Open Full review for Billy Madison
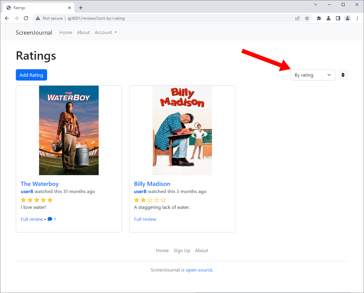The width and height of the screenshot is (364, 293). [x=145, y=219]
